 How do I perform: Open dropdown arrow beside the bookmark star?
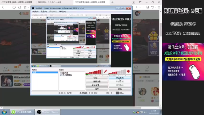(x=29, y=7)
